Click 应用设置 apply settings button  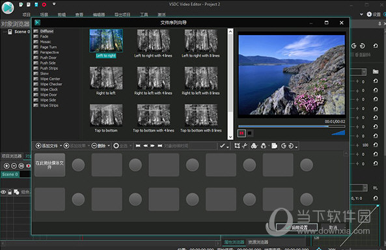[x=297, y=227]
